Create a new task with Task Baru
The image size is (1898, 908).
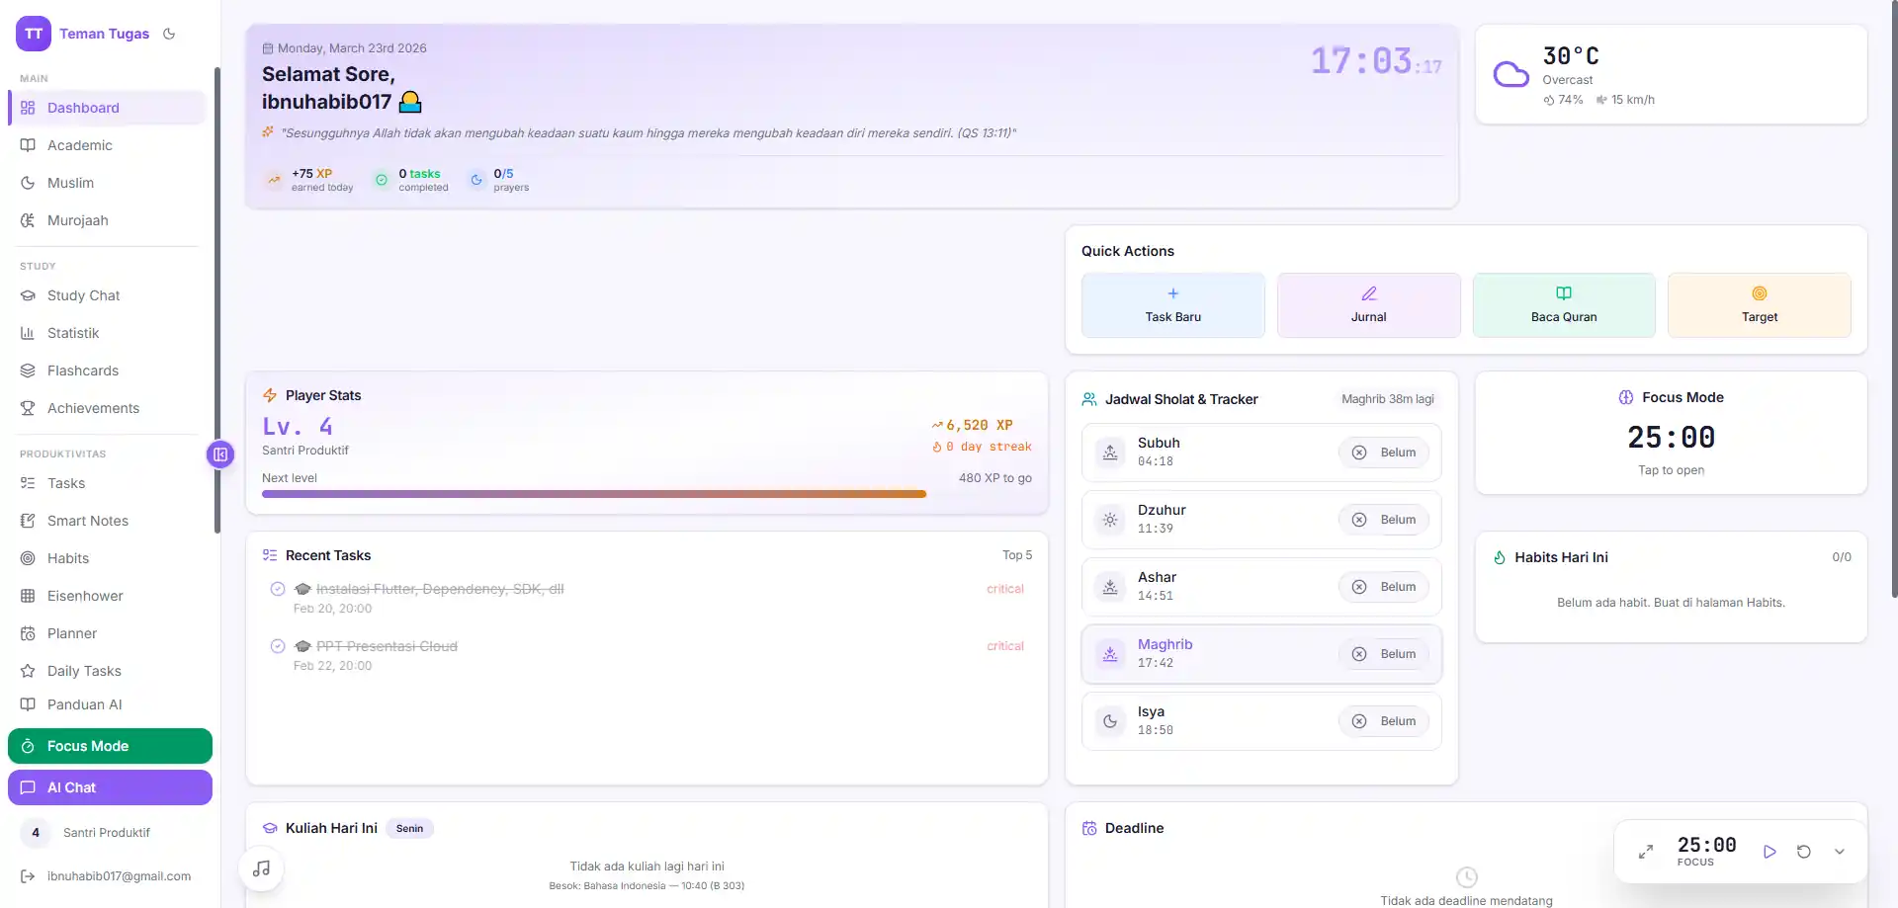(1172, 305)
